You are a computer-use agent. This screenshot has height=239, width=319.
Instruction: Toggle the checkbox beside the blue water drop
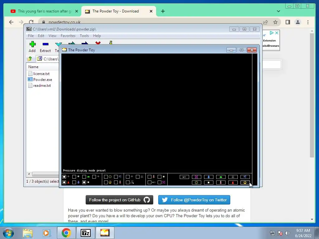coord(74,182)
